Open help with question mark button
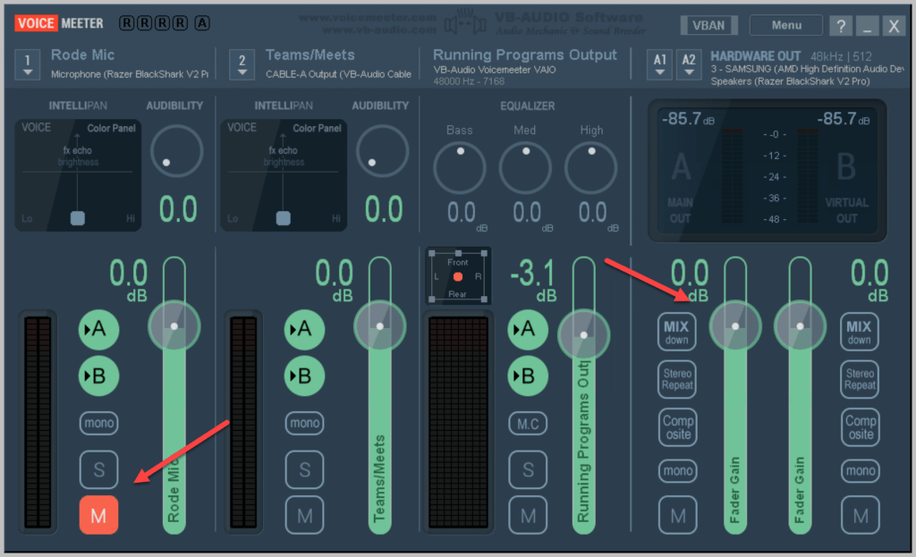 [x=840, y=26]
